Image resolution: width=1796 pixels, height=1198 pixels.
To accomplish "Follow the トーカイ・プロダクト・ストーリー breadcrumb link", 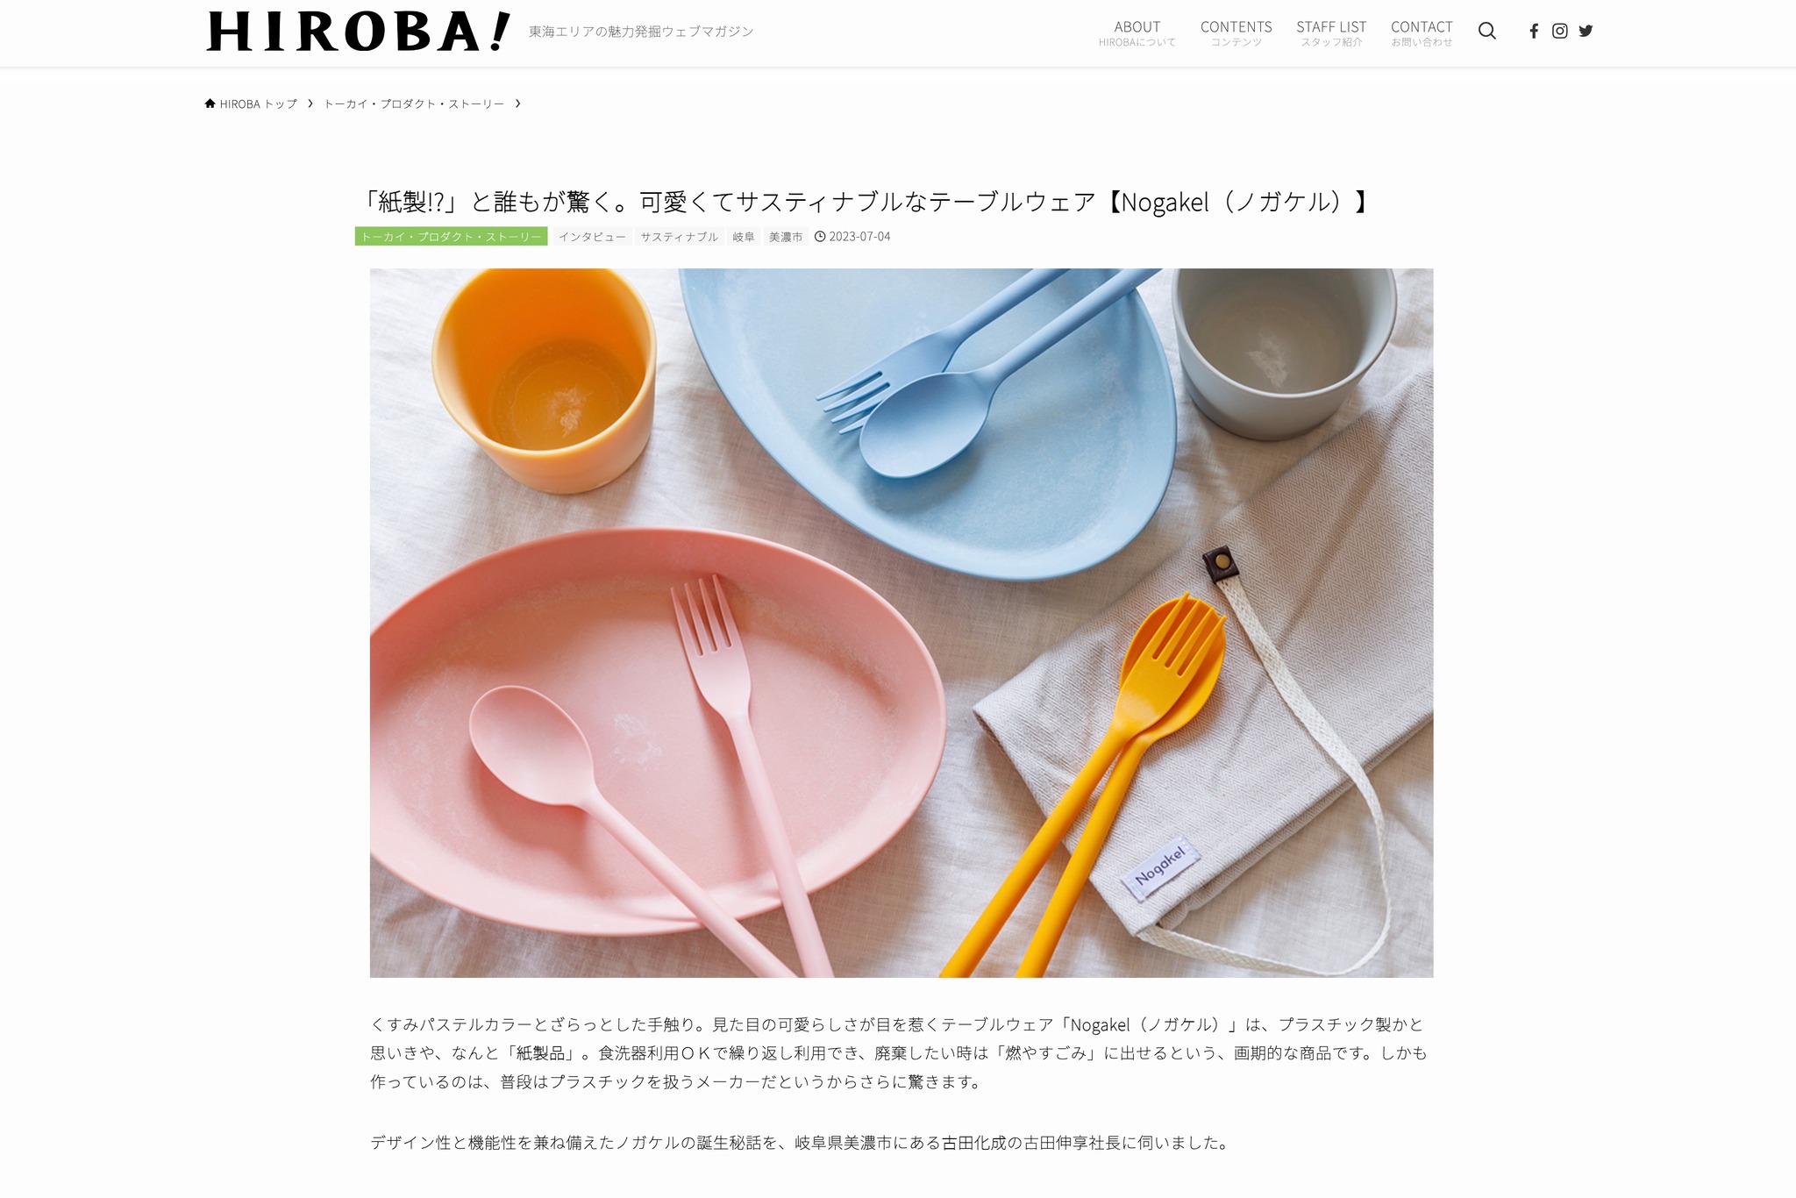I will pos(414,103).
